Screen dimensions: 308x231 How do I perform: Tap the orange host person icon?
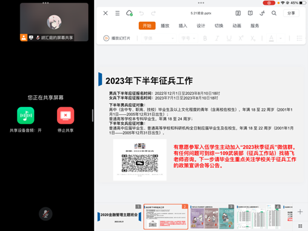pos(24,38)
